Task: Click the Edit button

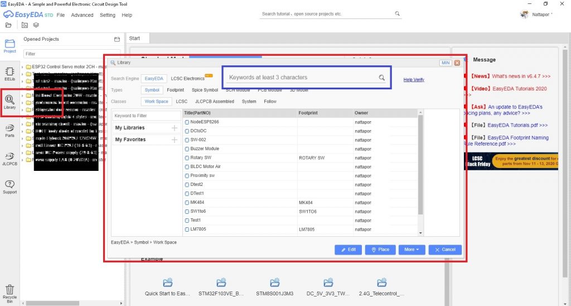Action: (348, 250)
